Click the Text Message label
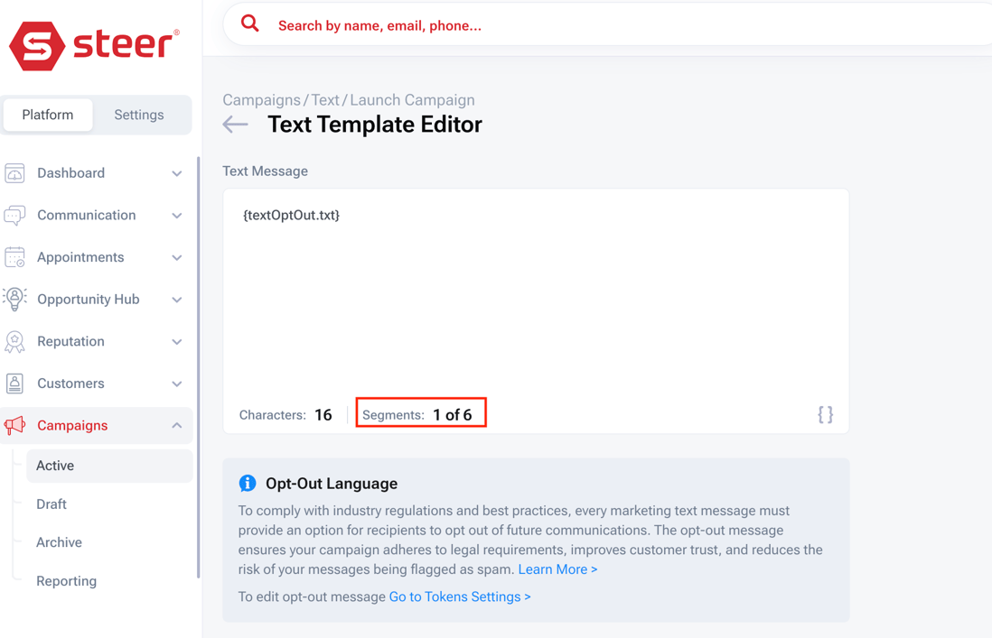 pyautogui.click(x=265, y=171)
